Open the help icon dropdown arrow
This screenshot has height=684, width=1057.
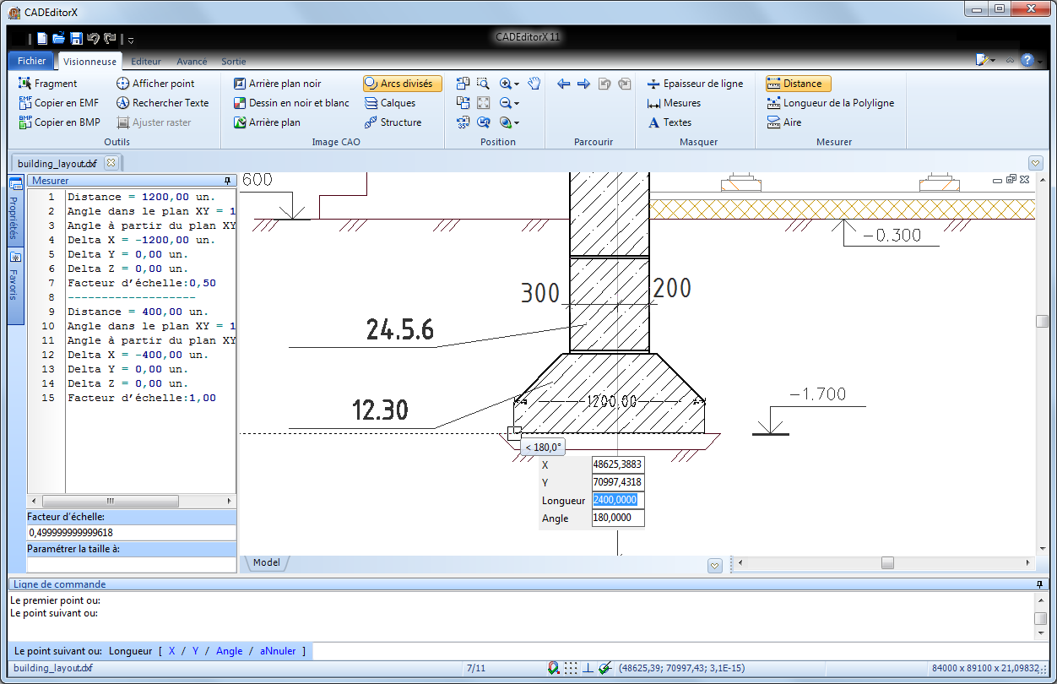[x=1039, y=61]
